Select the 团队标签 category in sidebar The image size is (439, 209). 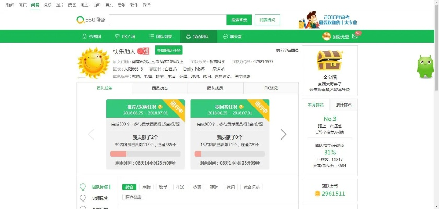point(100,187)
